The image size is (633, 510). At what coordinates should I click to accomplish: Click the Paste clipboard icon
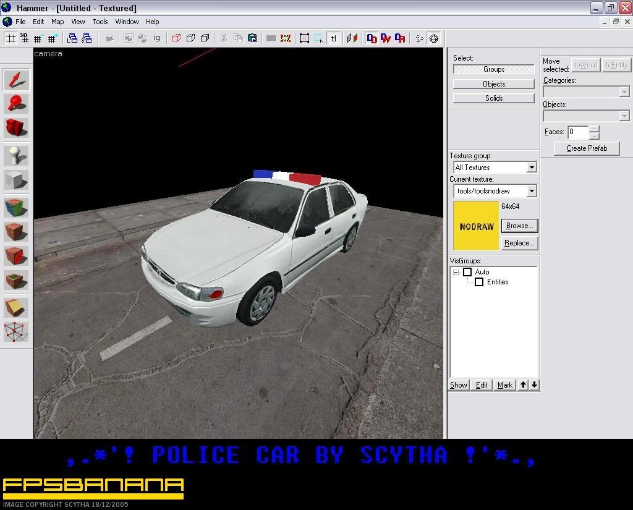click(252, 38)
